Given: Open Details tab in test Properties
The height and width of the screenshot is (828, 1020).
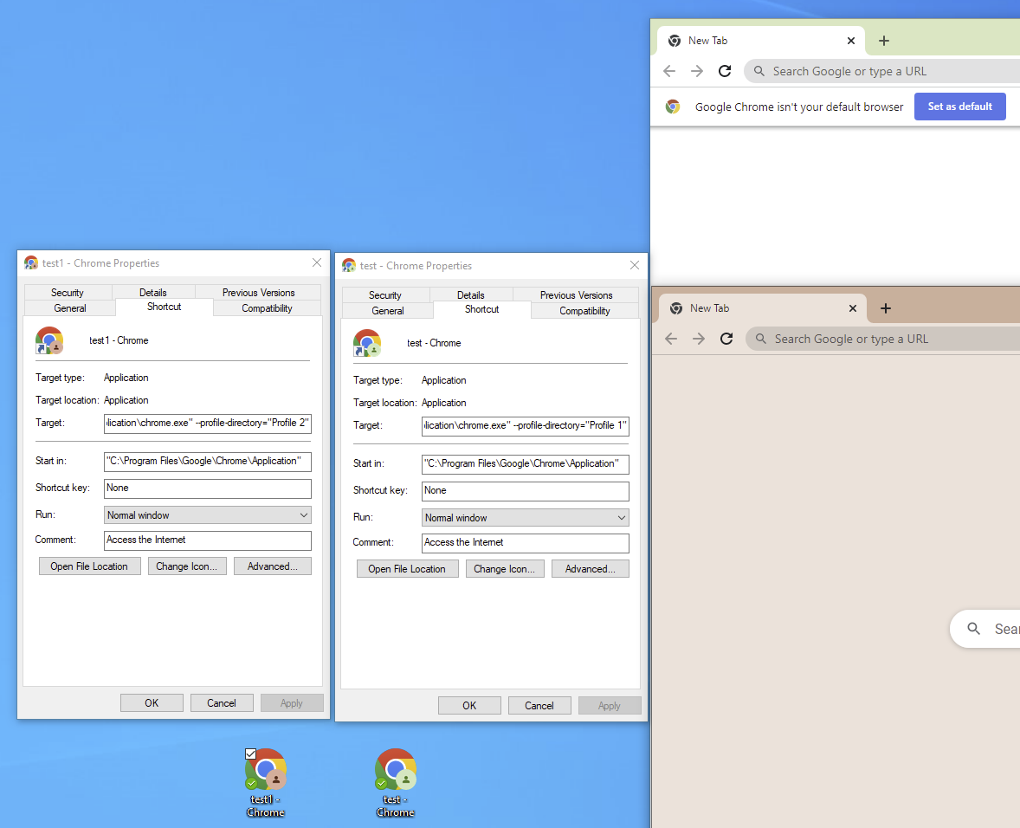Looking at the screenshot, I should click(471, 295).
